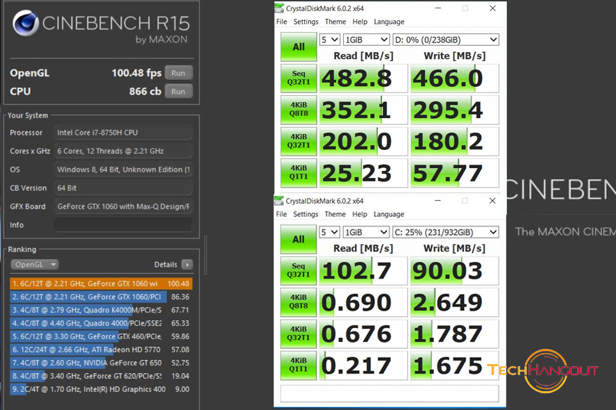
Task: Open drive selector showing D: 0% (0/238GiB)
Action: (446, 40)
